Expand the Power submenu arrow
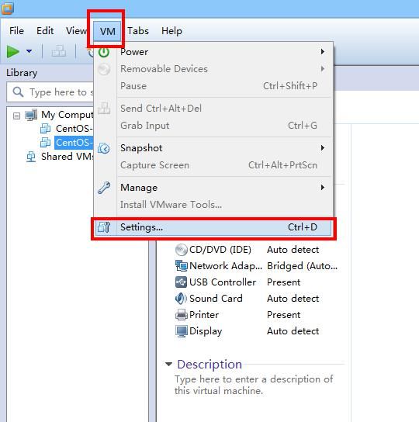The width and height of the screenshot is (419, 422). [x=322, y=52]
